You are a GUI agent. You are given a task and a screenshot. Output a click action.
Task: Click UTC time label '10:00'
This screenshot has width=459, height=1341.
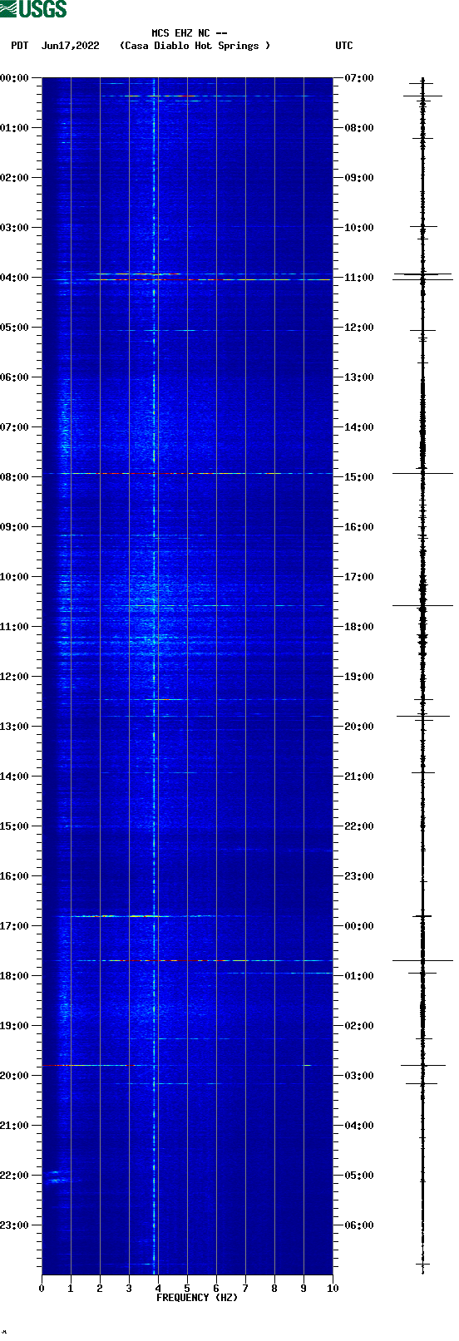click(x=359, y=228)
